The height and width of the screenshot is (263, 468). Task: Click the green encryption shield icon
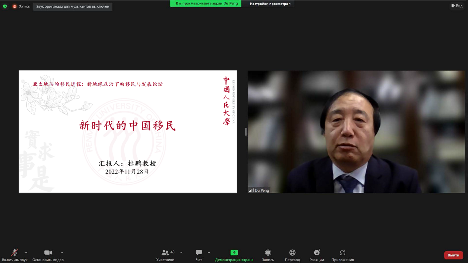point(5,7)
